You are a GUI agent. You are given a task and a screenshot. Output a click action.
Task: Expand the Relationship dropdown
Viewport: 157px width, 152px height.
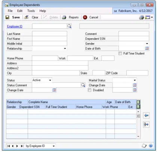pos(65,48)
